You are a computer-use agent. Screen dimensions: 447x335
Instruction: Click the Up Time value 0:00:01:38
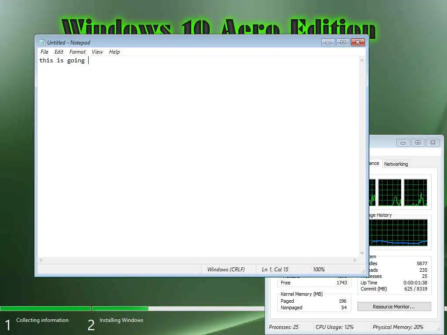(x=415, y=283)
